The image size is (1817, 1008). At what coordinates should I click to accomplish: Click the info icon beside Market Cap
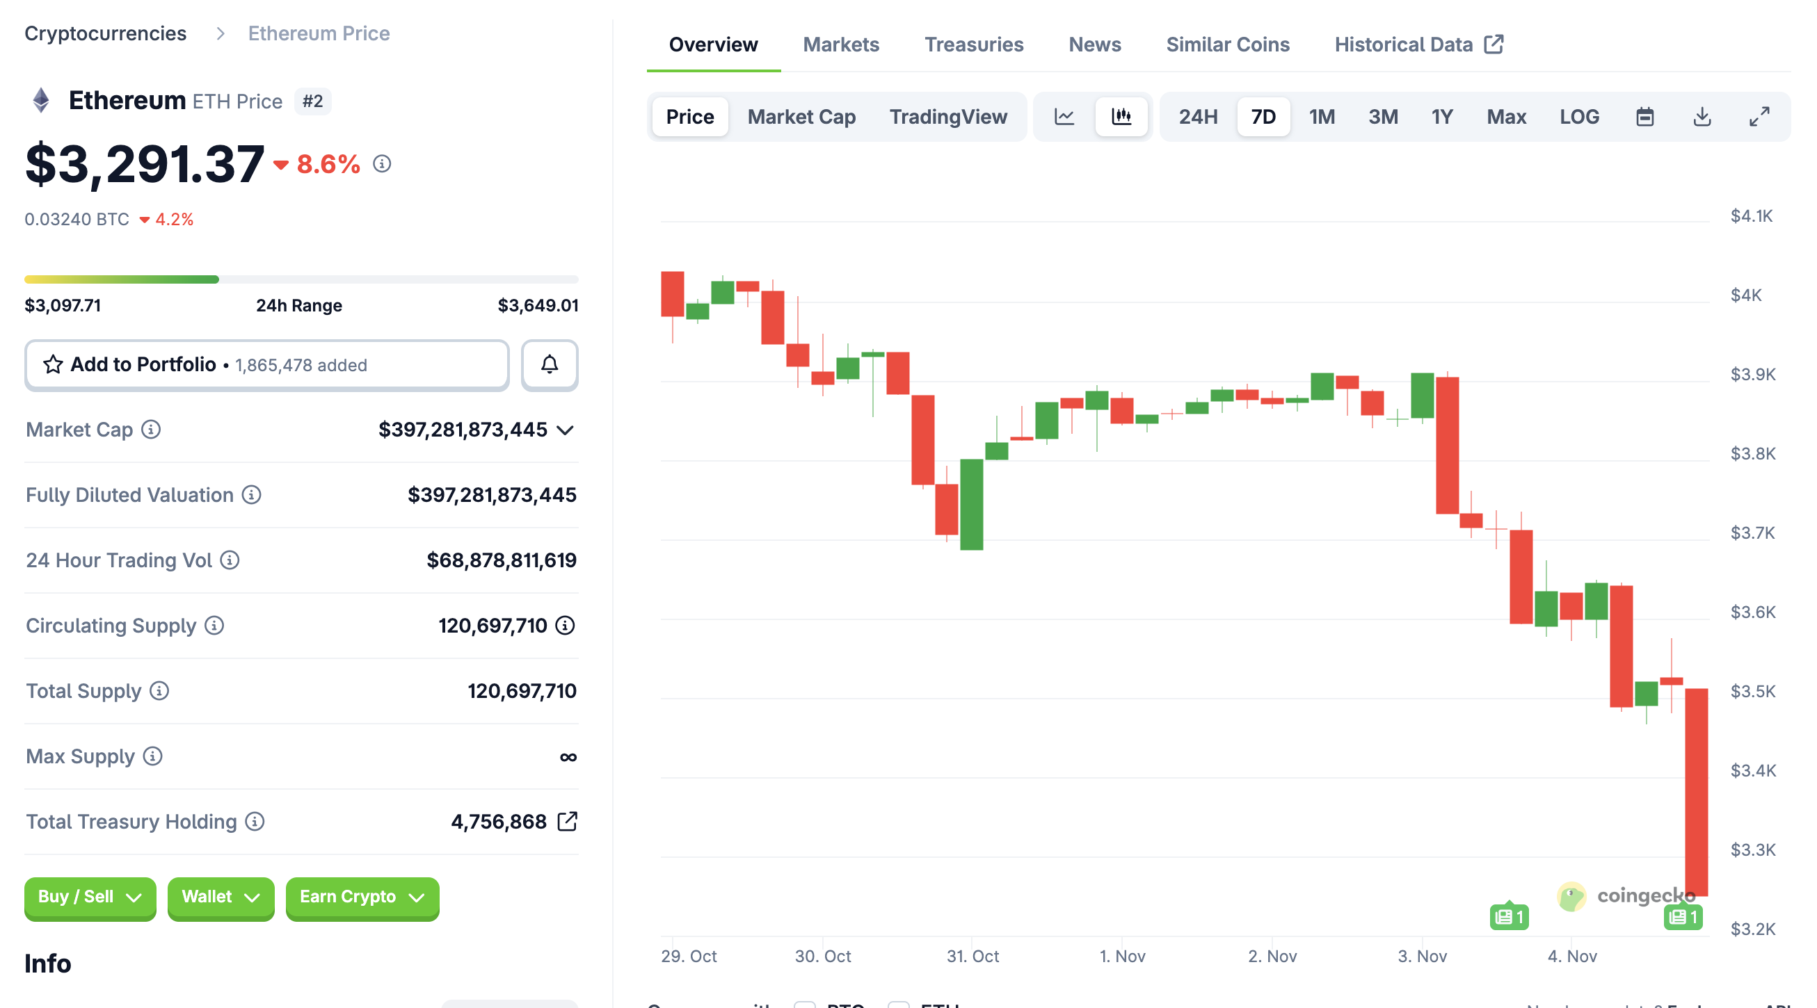point(151,430)
